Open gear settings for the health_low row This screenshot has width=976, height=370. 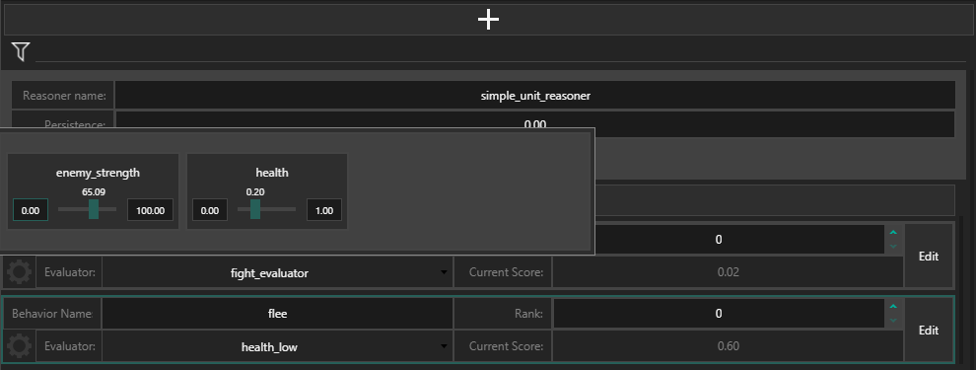[19, 346]
